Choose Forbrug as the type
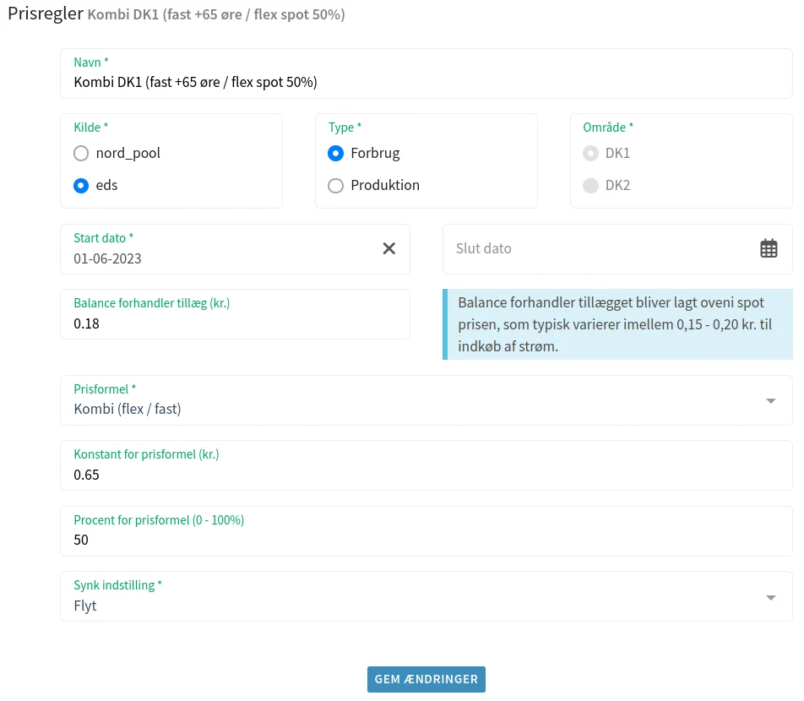Viewport: 804px width, 701px height. [x=336, y=154]
